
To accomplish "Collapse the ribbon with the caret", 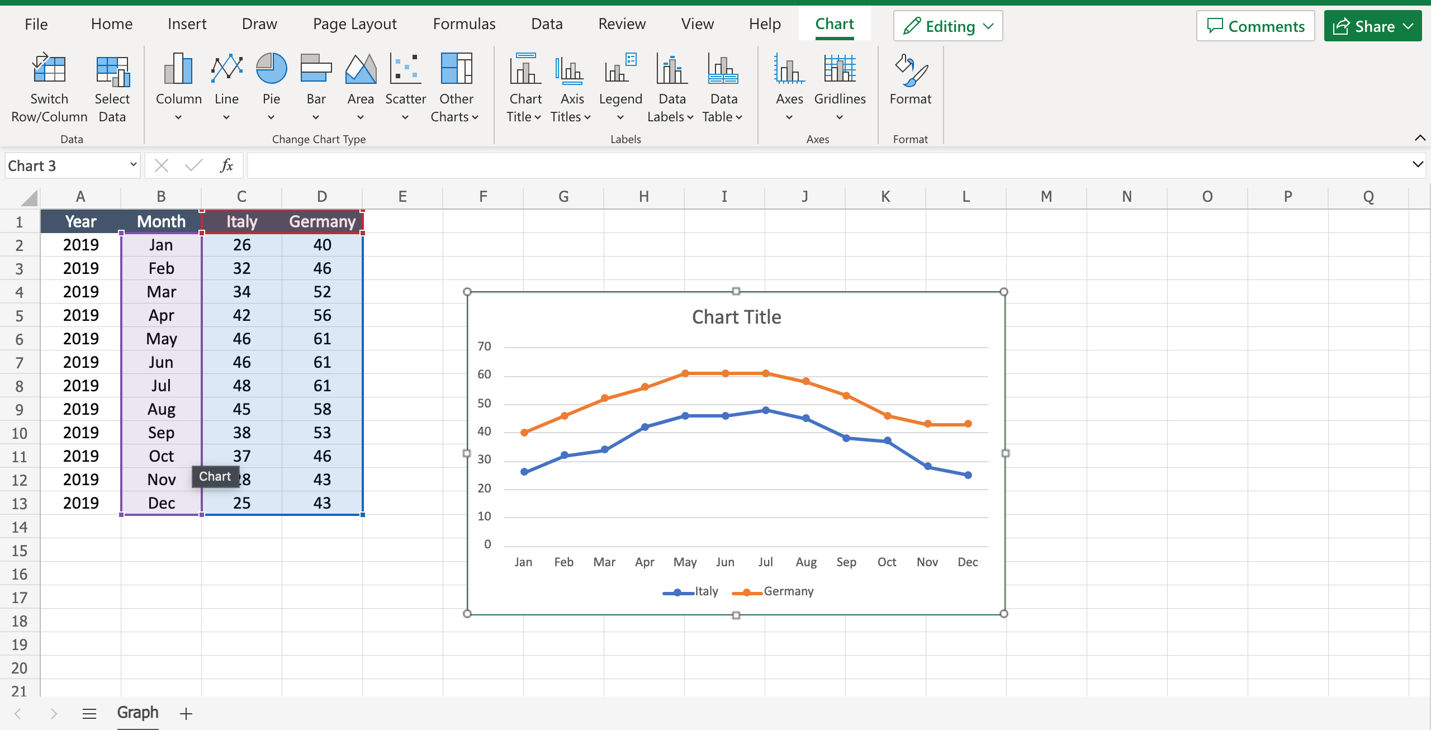I will [1420, 138].
